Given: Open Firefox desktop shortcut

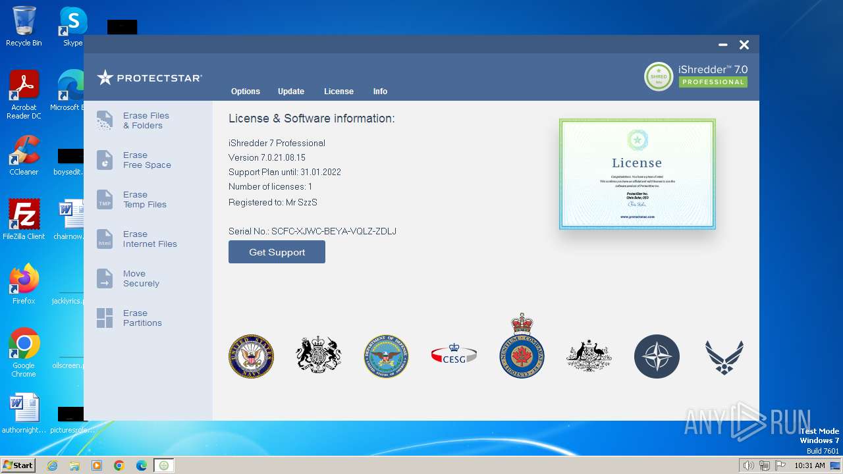Looking at the screenshot, I should [x=24, y=284].
